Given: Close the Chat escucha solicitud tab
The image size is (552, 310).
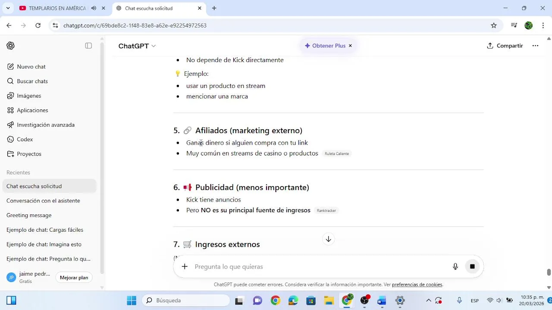Looking at the screenshot, I should [200, 8].
